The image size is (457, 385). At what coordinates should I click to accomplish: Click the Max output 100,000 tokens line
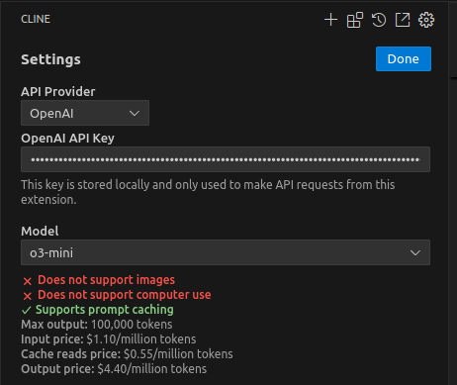point(97,325)
